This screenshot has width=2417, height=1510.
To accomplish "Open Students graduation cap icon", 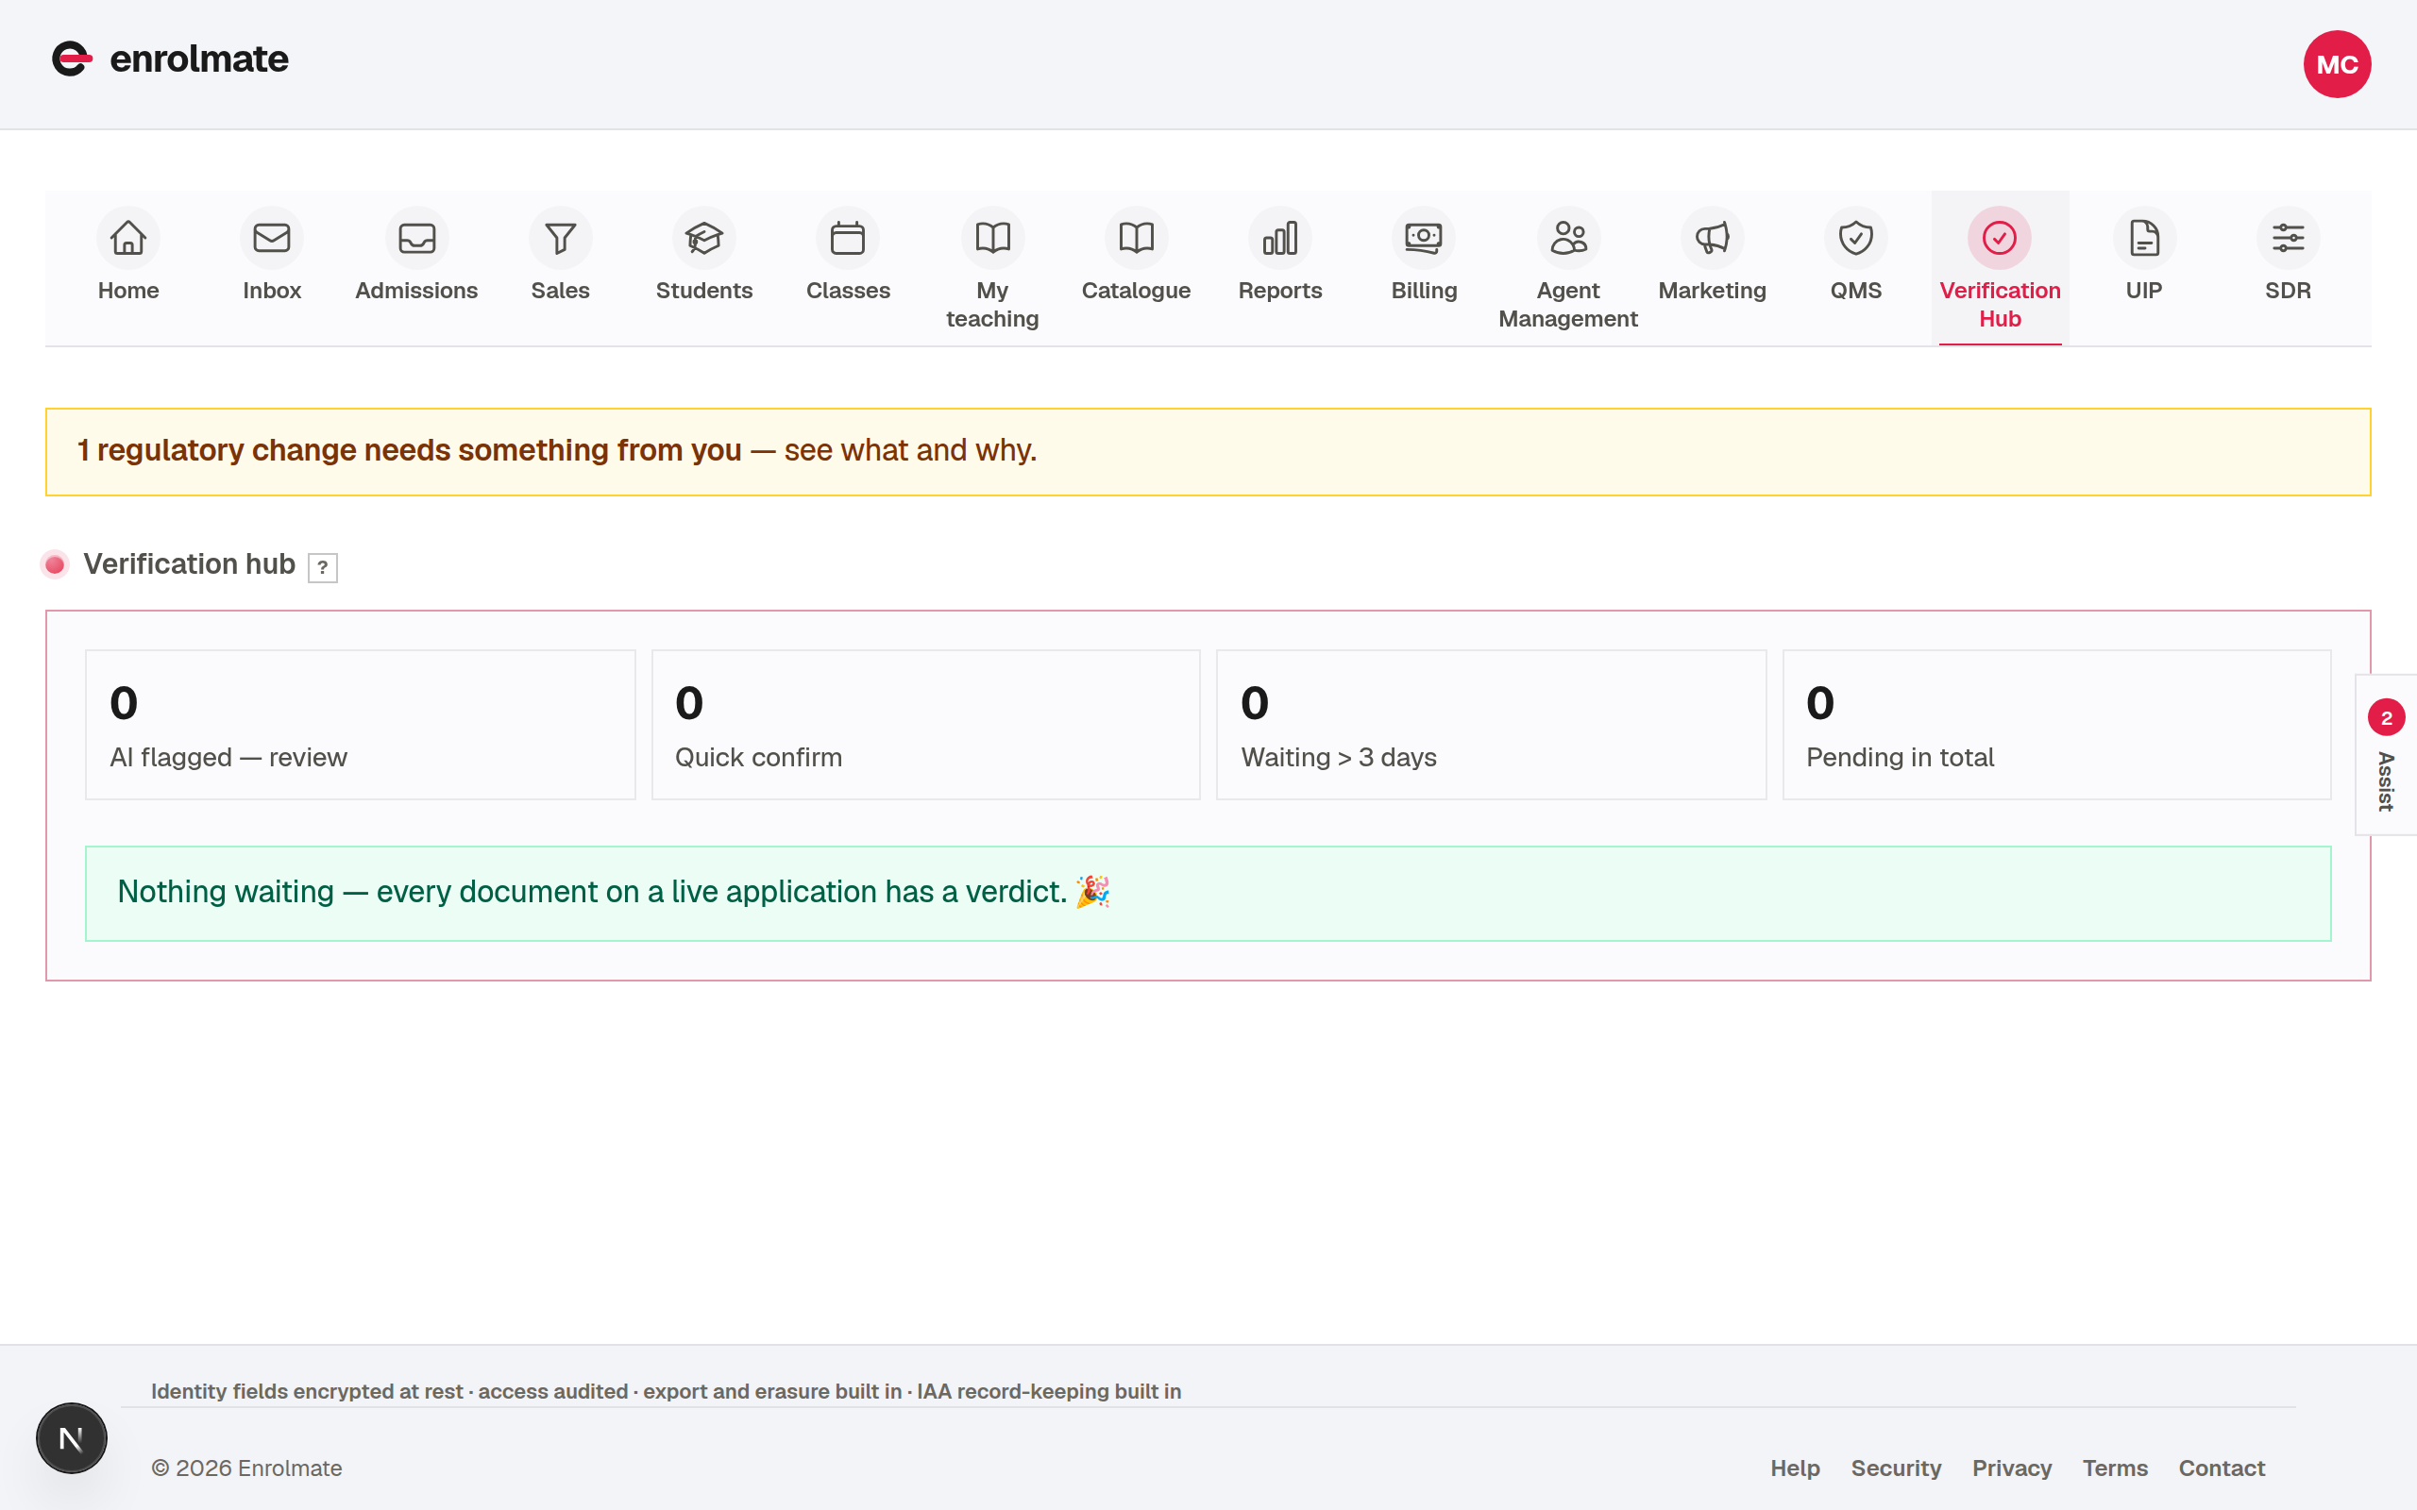I will coord(704,238).
